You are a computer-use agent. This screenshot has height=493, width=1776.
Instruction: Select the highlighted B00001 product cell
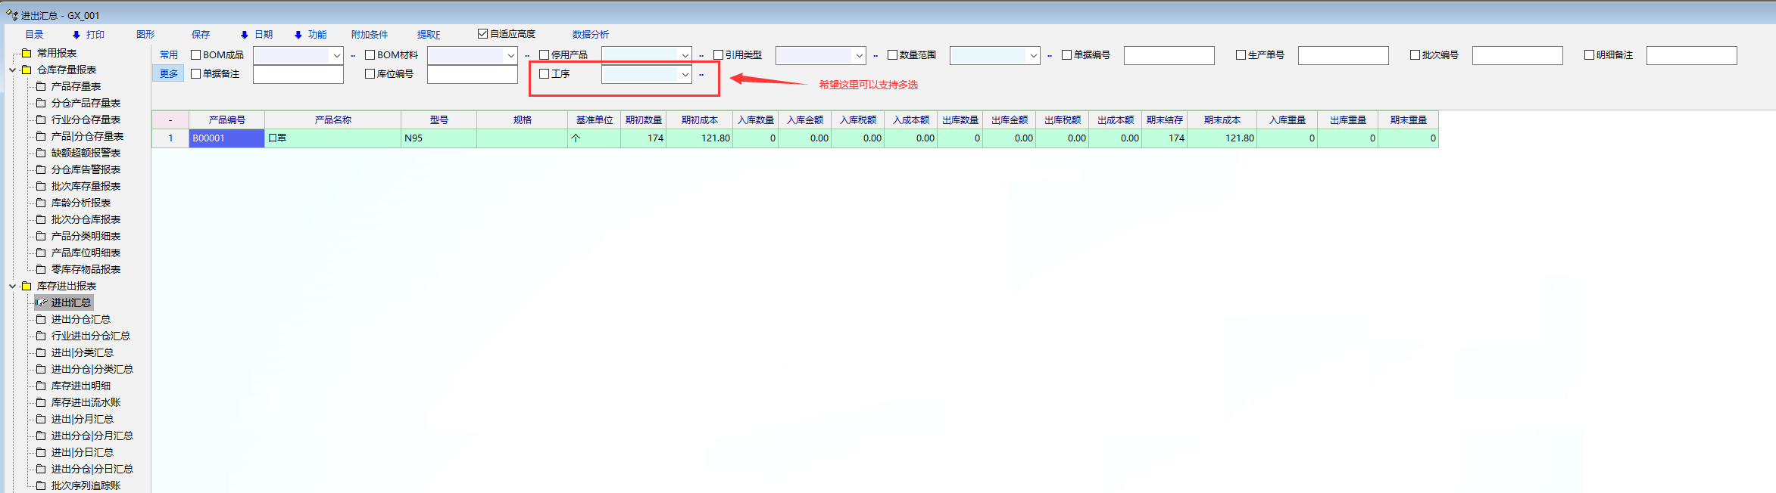226,138
